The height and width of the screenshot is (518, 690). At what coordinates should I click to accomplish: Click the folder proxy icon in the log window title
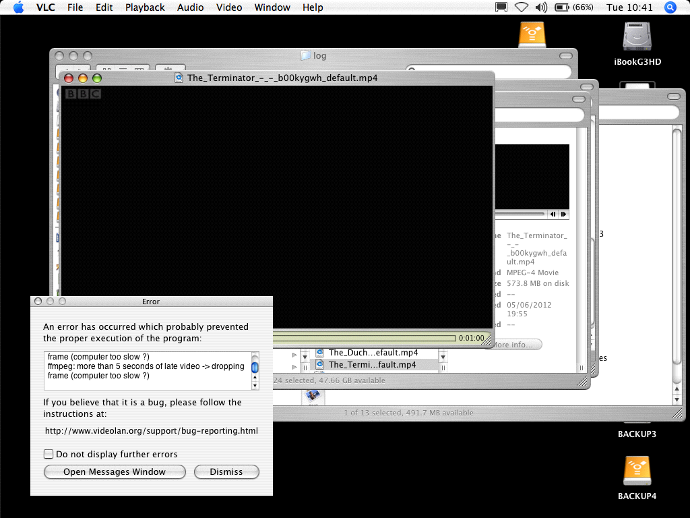305,55
